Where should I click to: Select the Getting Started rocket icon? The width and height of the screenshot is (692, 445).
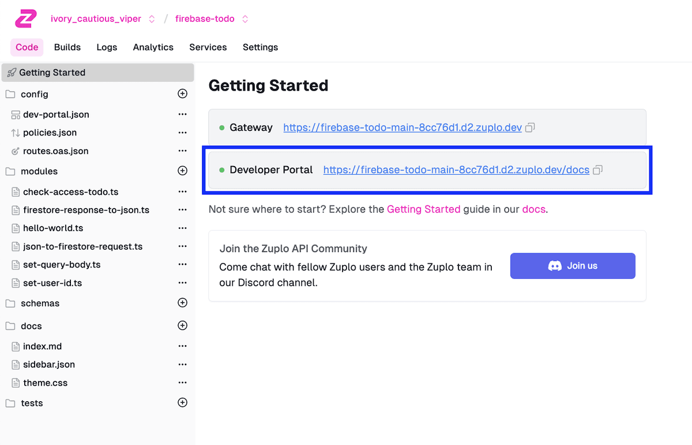(13, 72)
